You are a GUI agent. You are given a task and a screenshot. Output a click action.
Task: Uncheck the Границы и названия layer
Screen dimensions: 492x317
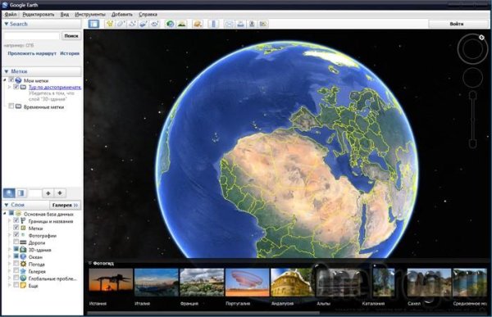pos(16,220)
